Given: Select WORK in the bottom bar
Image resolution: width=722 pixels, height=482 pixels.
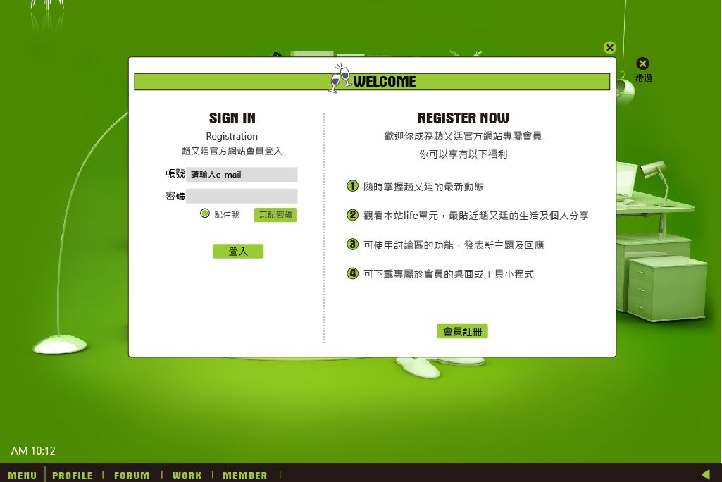Looking at the screenshot, I should coord(187,476).
